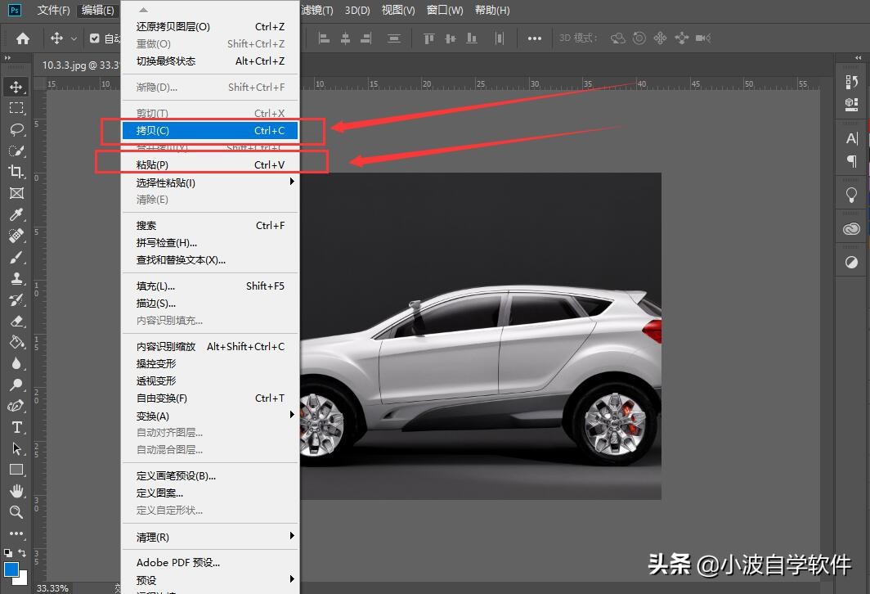Select the Blur tool droplet icon

coord(16,363)
